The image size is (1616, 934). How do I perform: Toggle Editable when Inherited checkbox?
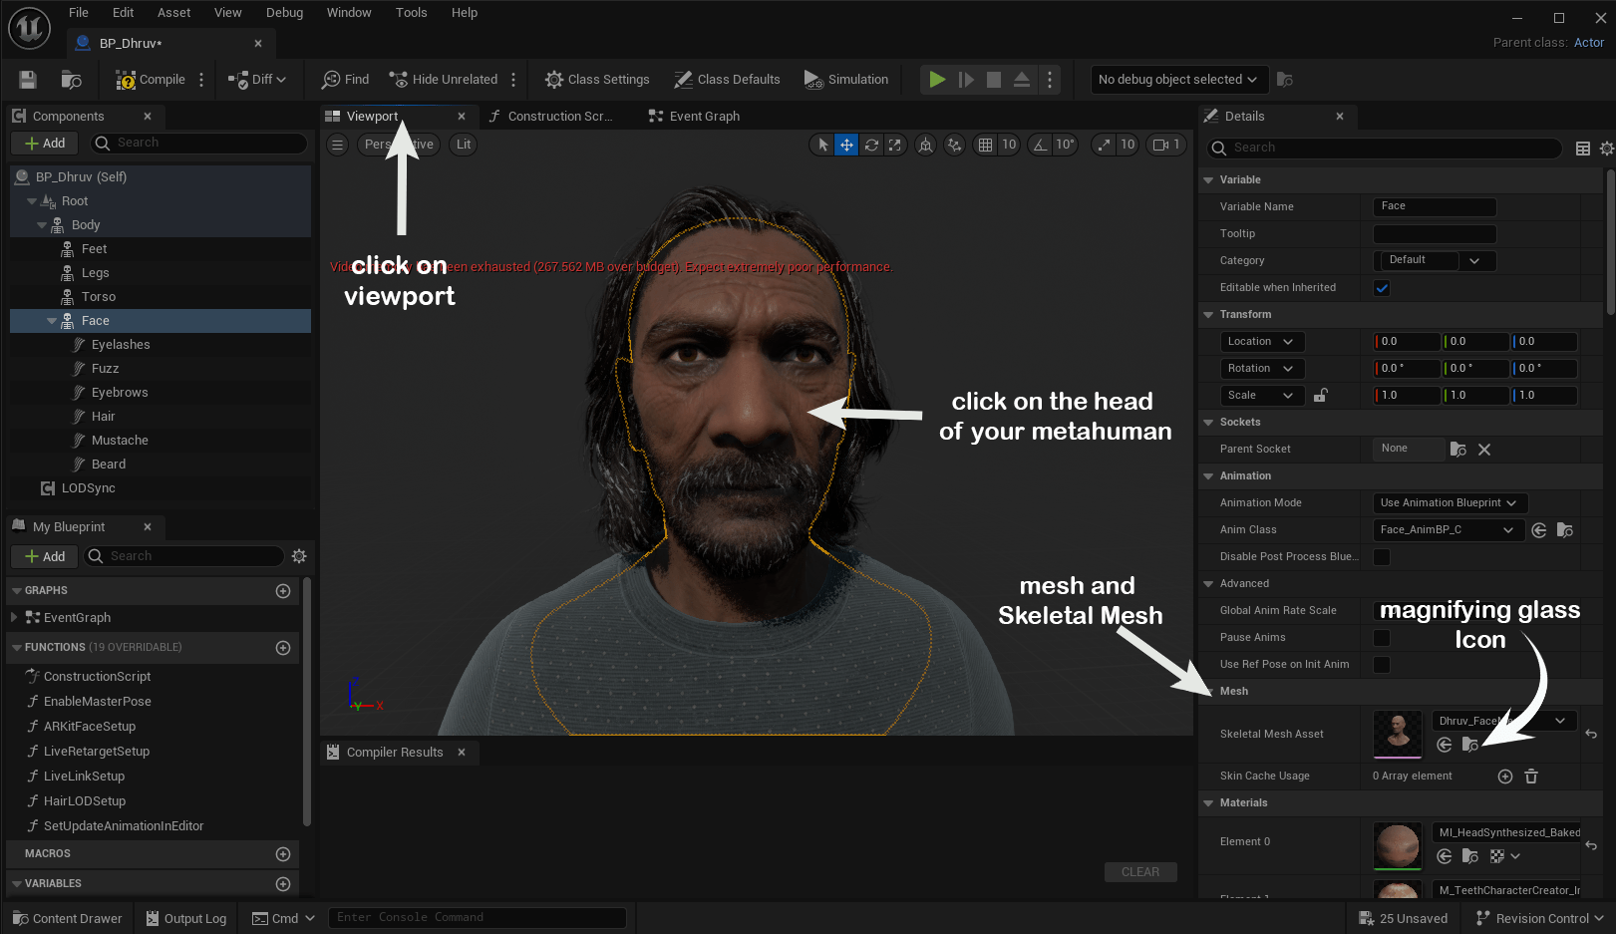click(1382, 288)
